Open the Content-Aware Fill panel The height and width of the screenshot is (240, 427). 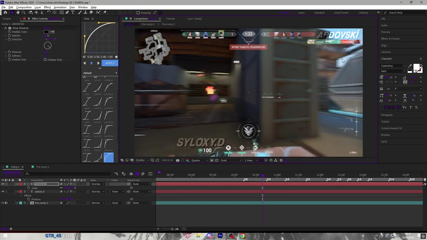(391, 128)
